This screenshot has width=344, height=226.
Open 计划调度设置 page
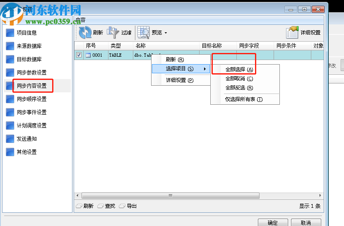click(x=32, y=125)
